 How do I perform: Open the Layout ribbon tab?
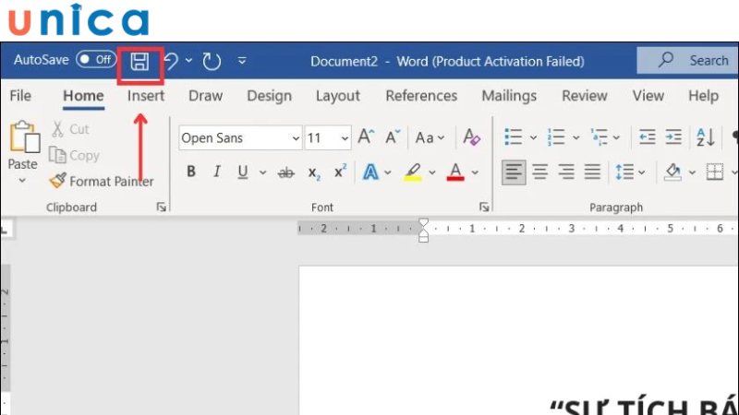(x=338, y=96)
